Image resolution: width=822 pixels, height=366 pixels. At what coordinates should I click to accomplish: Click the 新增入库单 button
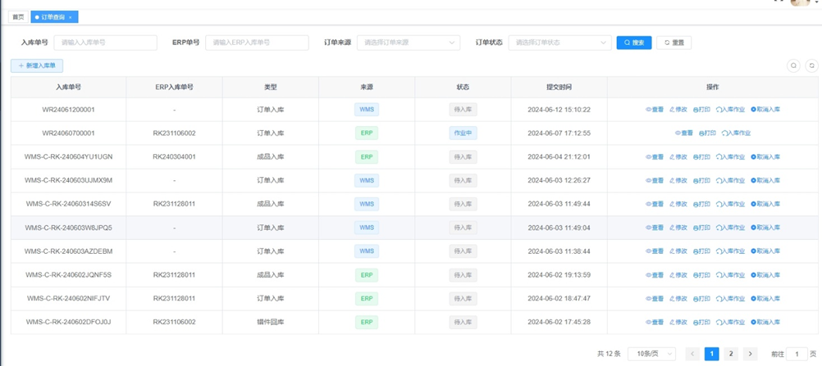coord(37,66)
